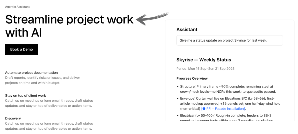Select the Discovery feature heading
The height and width of the screenshot is (134, 298).
click(13, 118)
